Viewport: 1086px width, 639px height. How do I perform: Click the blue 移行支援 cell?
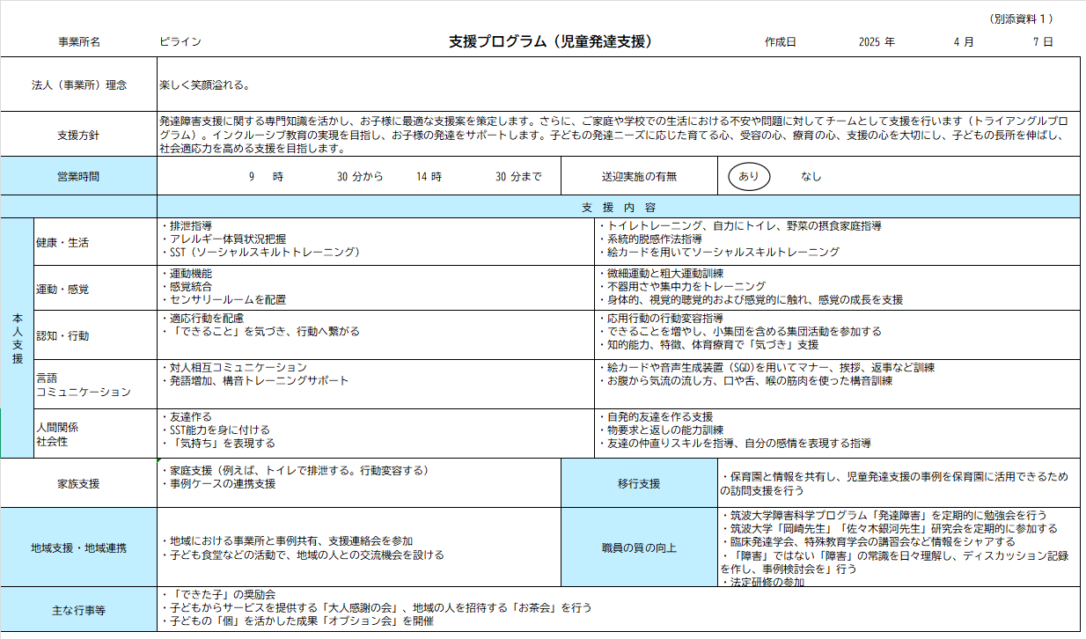click(x=639, y=483)
